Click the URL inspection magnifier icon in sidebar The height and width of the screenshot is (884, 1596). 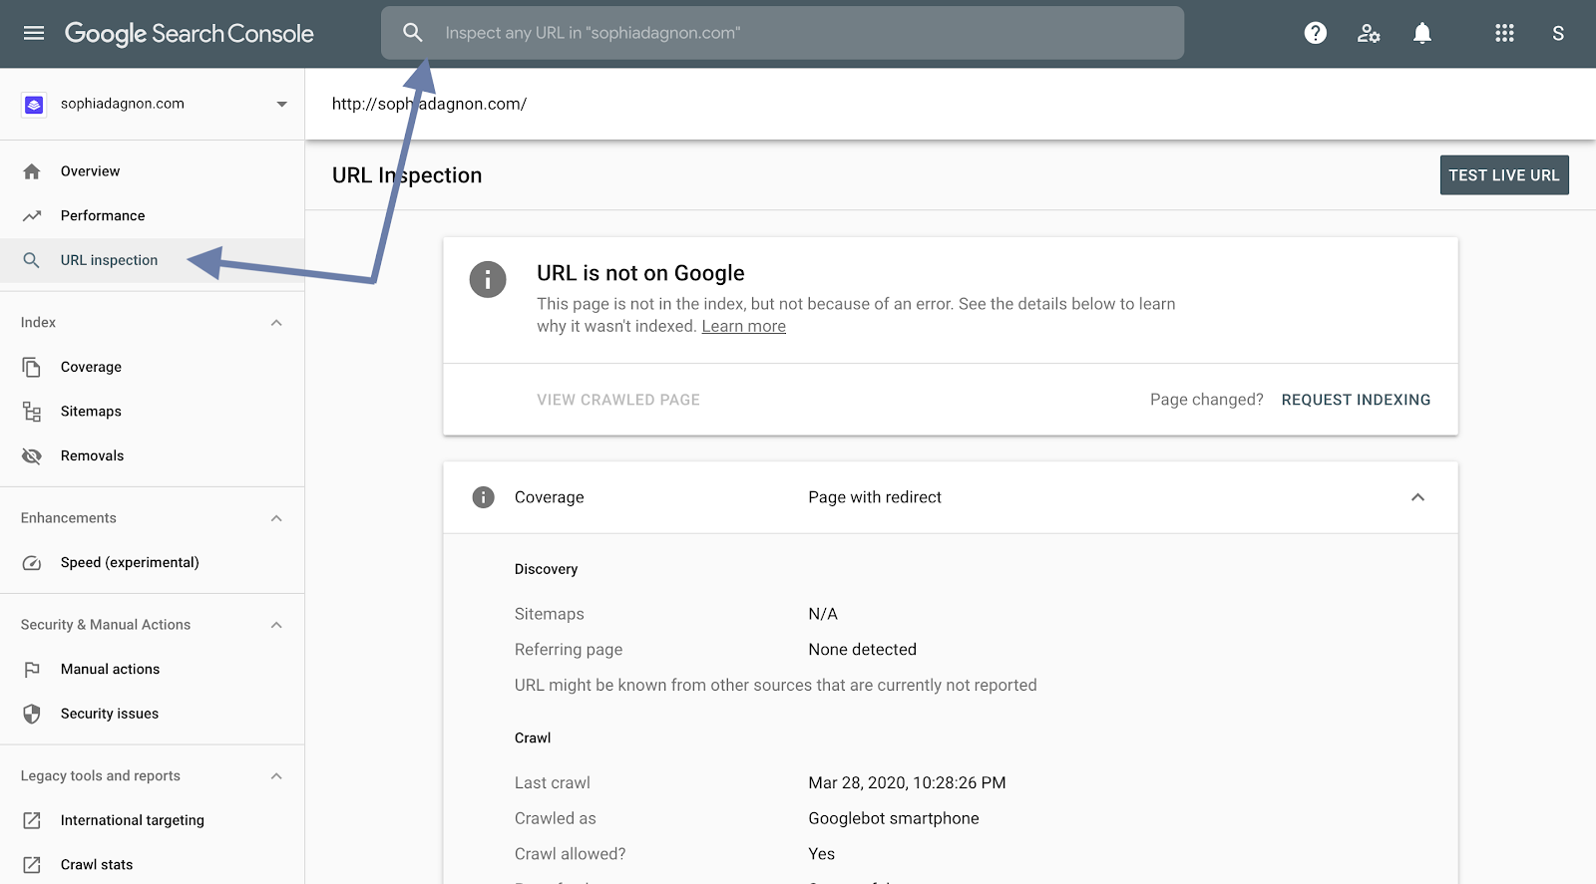(x=32, y=260)
